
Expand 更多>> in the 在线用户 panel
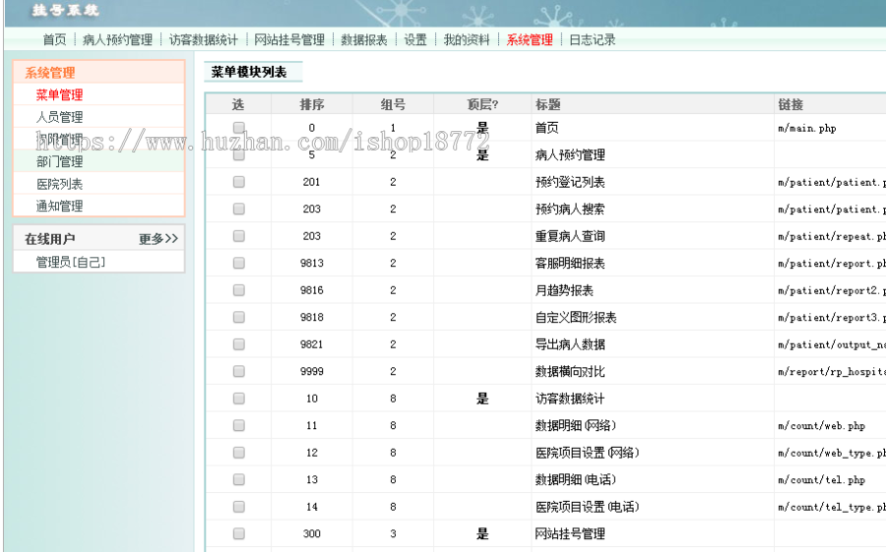(x=158, y=239)
